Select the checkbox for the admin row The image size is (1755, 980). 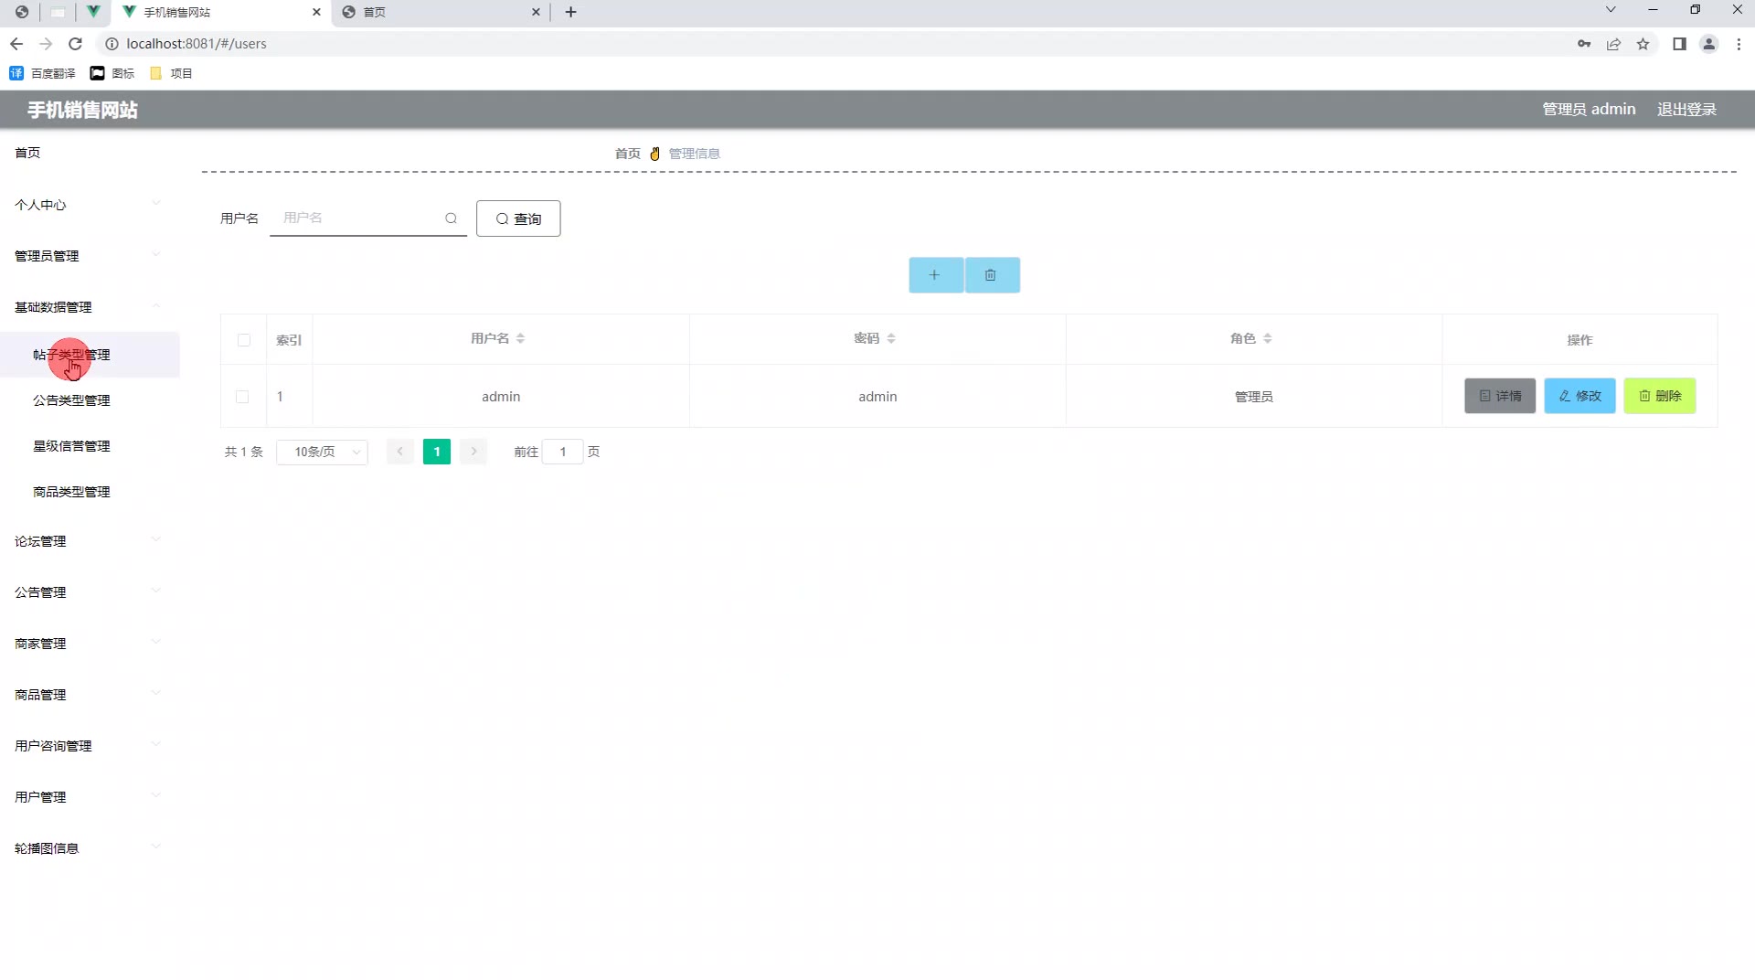coord(242,397)
